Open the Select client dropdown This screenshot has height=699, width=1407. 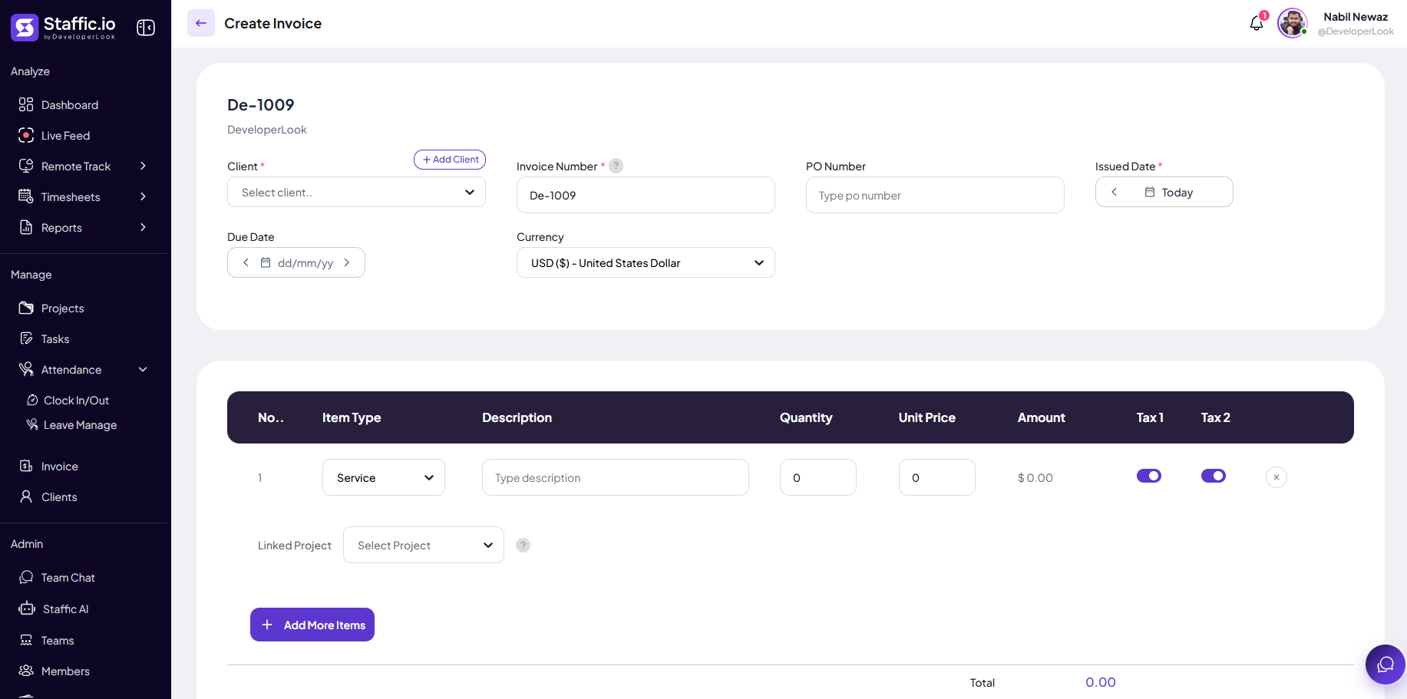pos(356,192)
